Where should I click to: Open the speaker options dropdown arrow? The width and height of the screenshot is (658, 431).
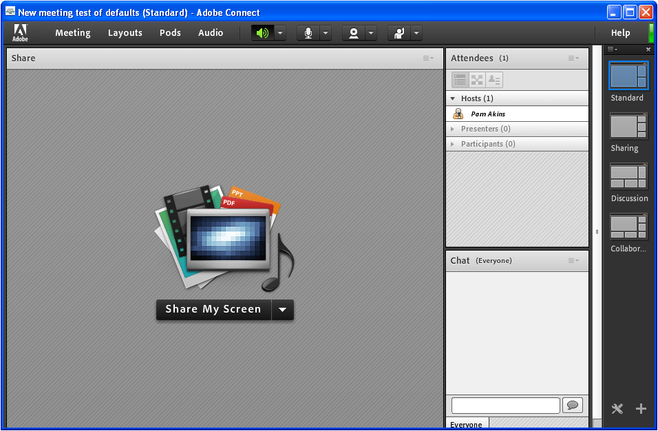tap(280, 33)
